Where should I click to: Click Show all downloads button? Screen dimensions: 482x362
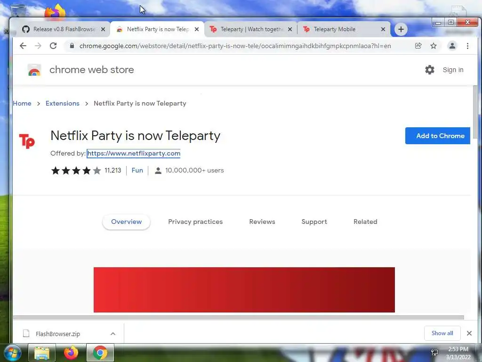click(x=442, y=333)
